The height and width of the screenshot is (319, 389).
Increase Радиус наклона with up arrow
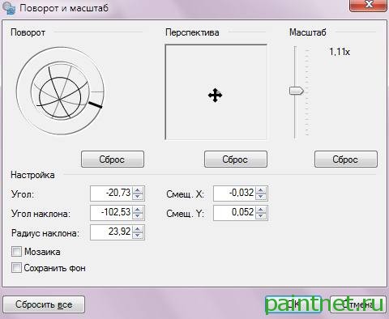[138, 229]
